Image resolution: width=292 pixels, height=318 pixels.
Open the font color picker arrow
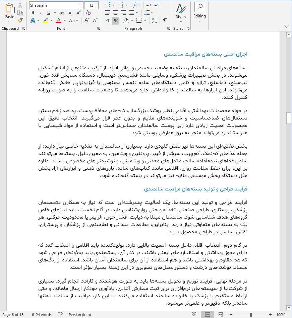pos(65,20)
